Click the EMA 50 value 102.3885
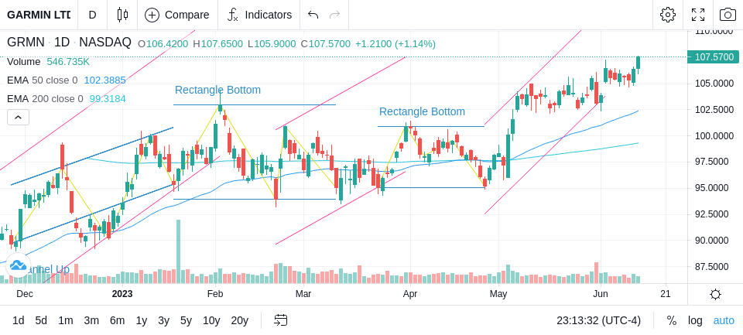Image resolution: width=743 pixels, height=335 pixels. pos(104,80)
